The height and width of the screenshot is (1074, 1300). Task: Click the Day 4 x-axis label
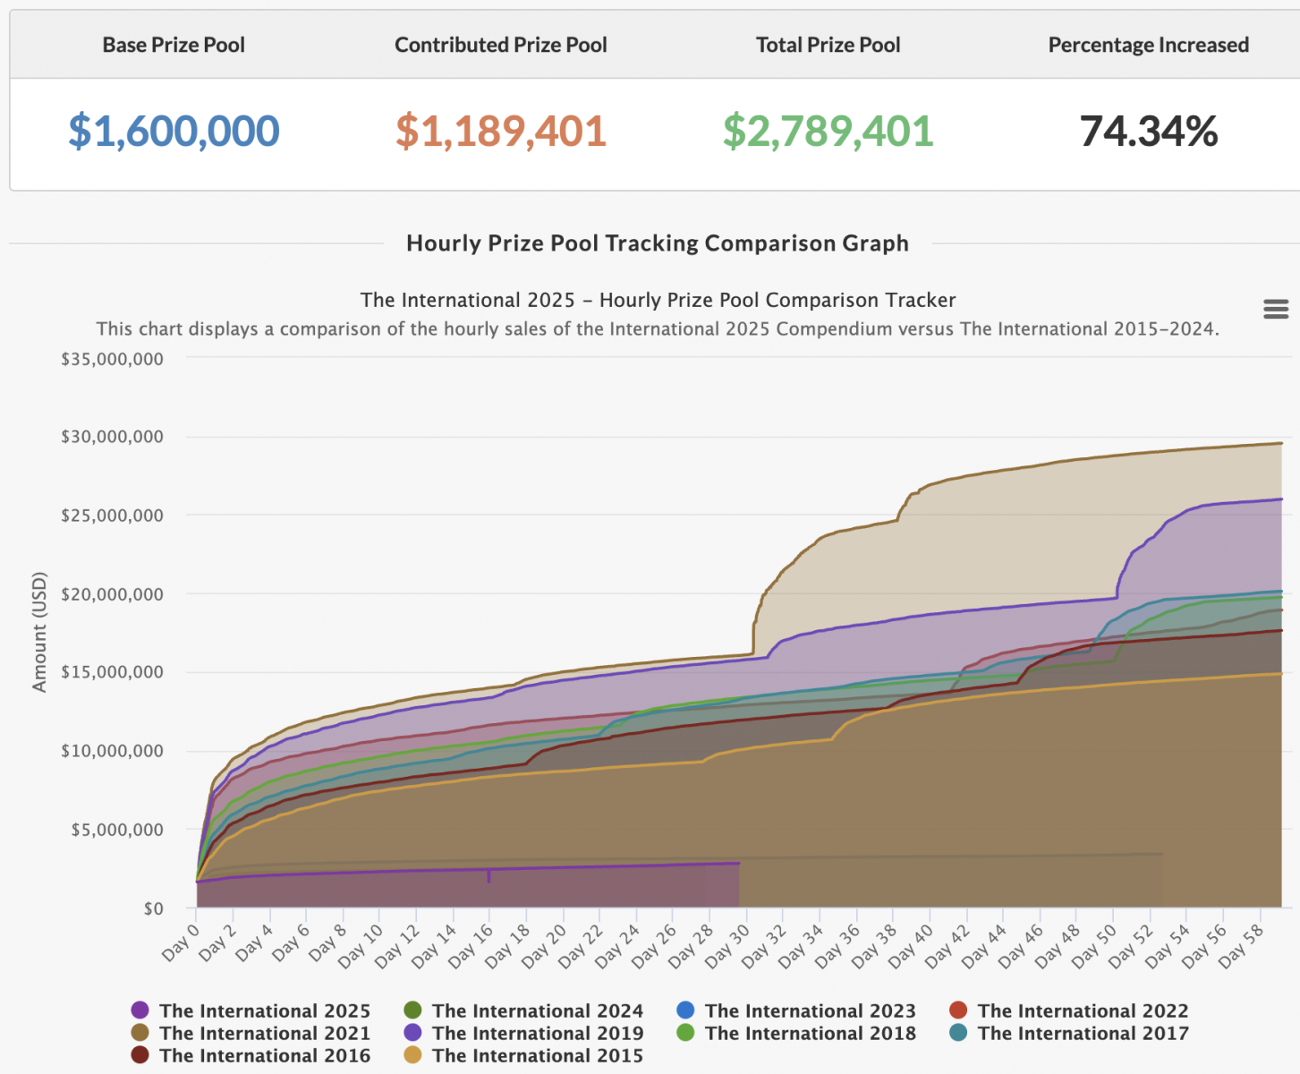tap(254, 942)
